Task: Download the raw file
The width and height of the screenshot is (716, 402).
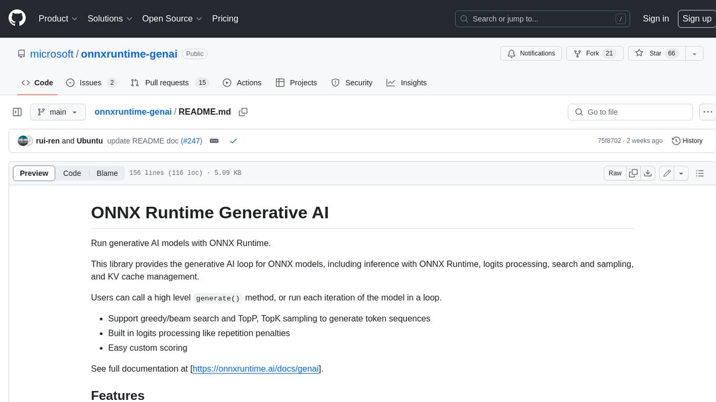Action: 648,173
